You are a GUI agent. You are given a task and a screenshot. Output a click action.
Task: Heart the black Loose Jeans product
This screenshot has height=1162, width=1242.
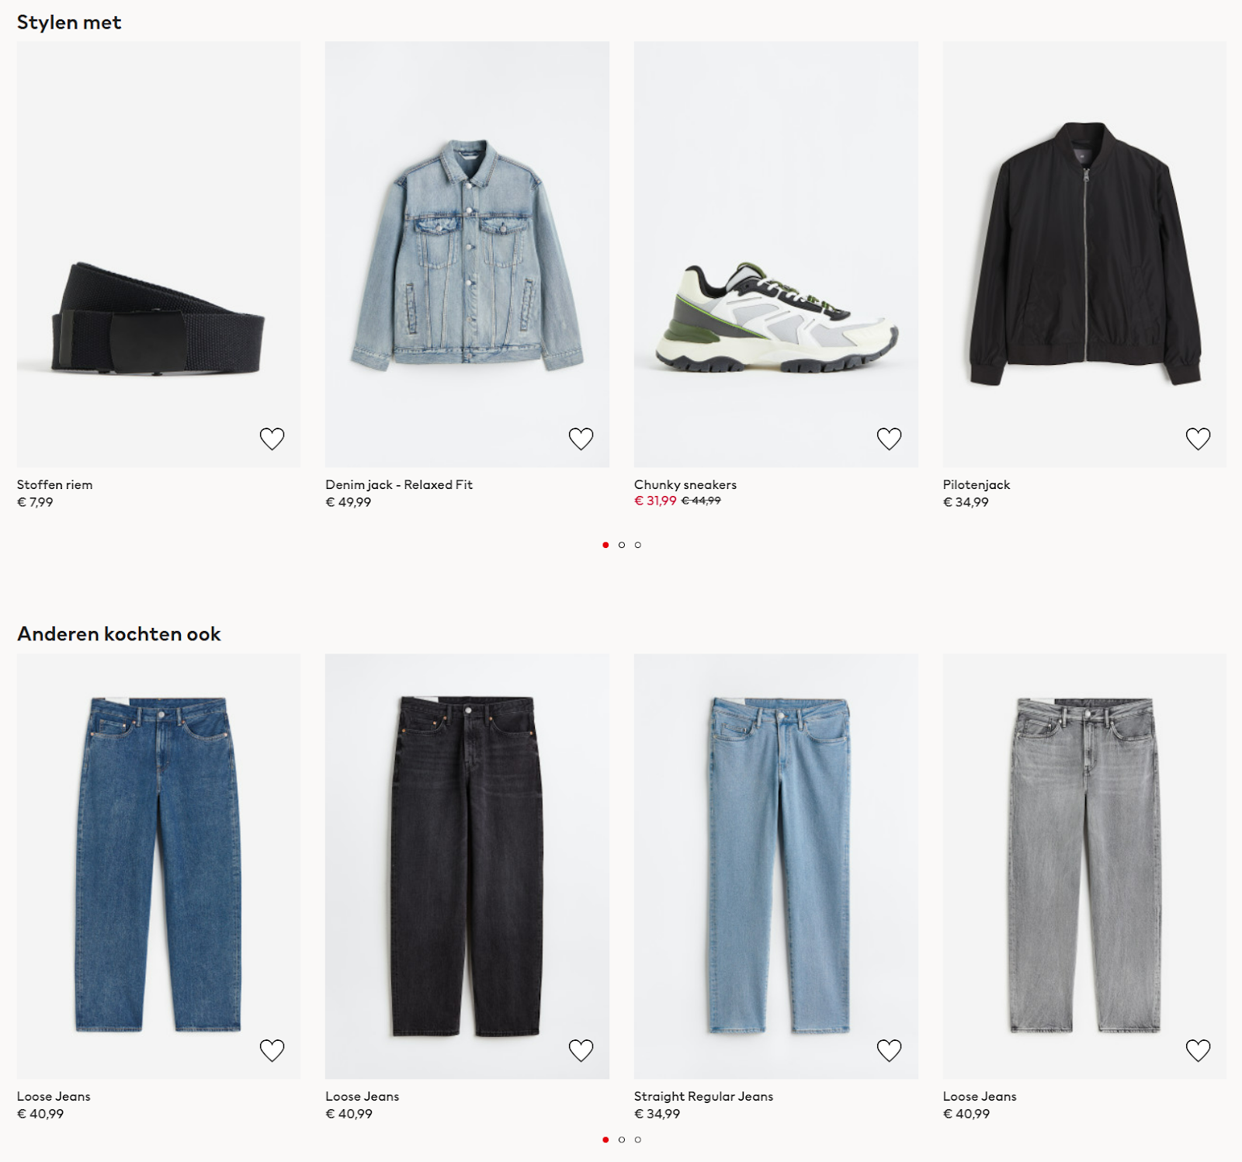tap(581, 1050)
